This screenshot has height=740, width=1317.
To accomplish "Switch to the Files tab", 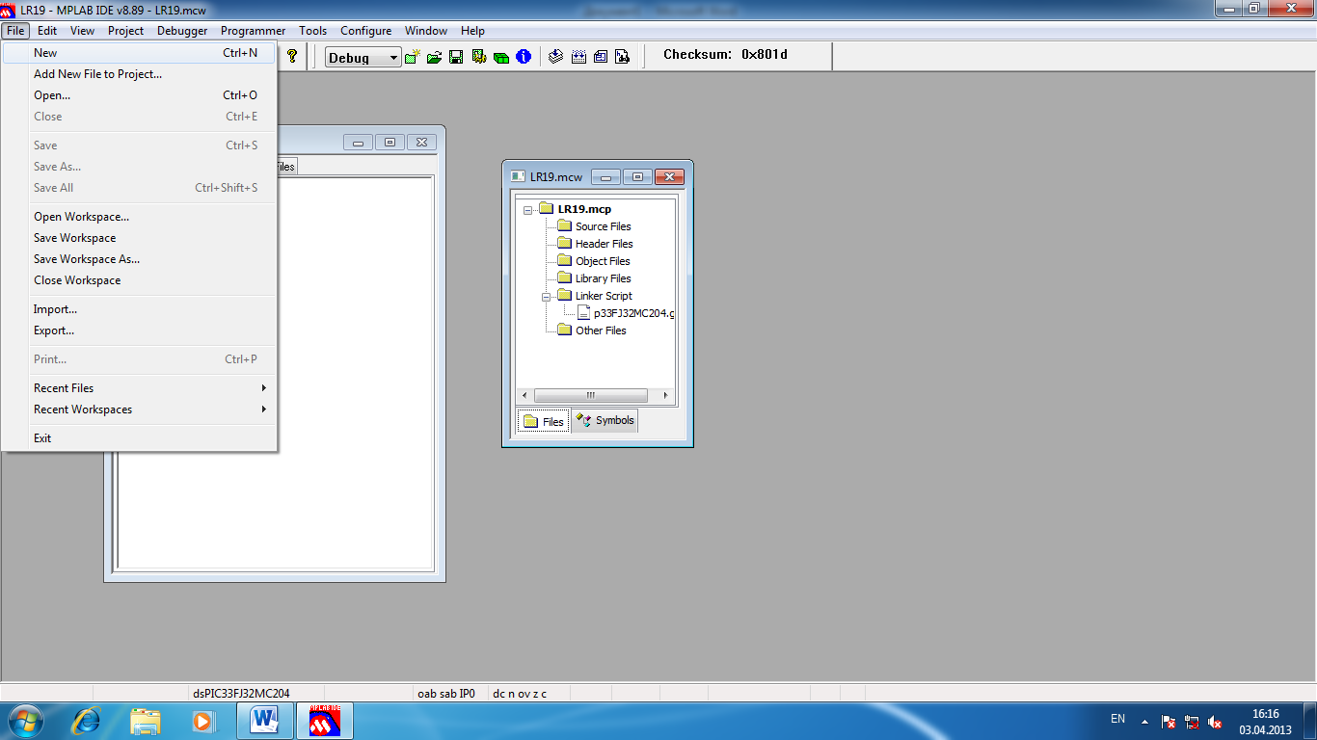I will pyautogui.click(x=544, y=421).
